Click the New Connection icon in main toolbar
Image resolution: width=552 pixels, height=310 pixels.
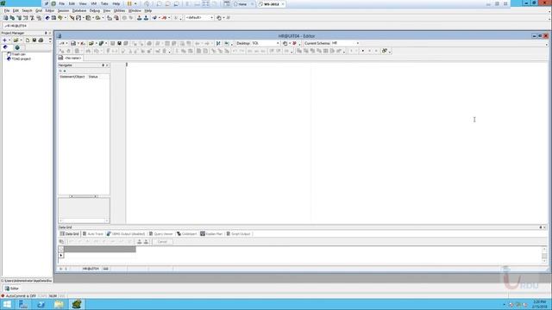[x=154, y=17]
